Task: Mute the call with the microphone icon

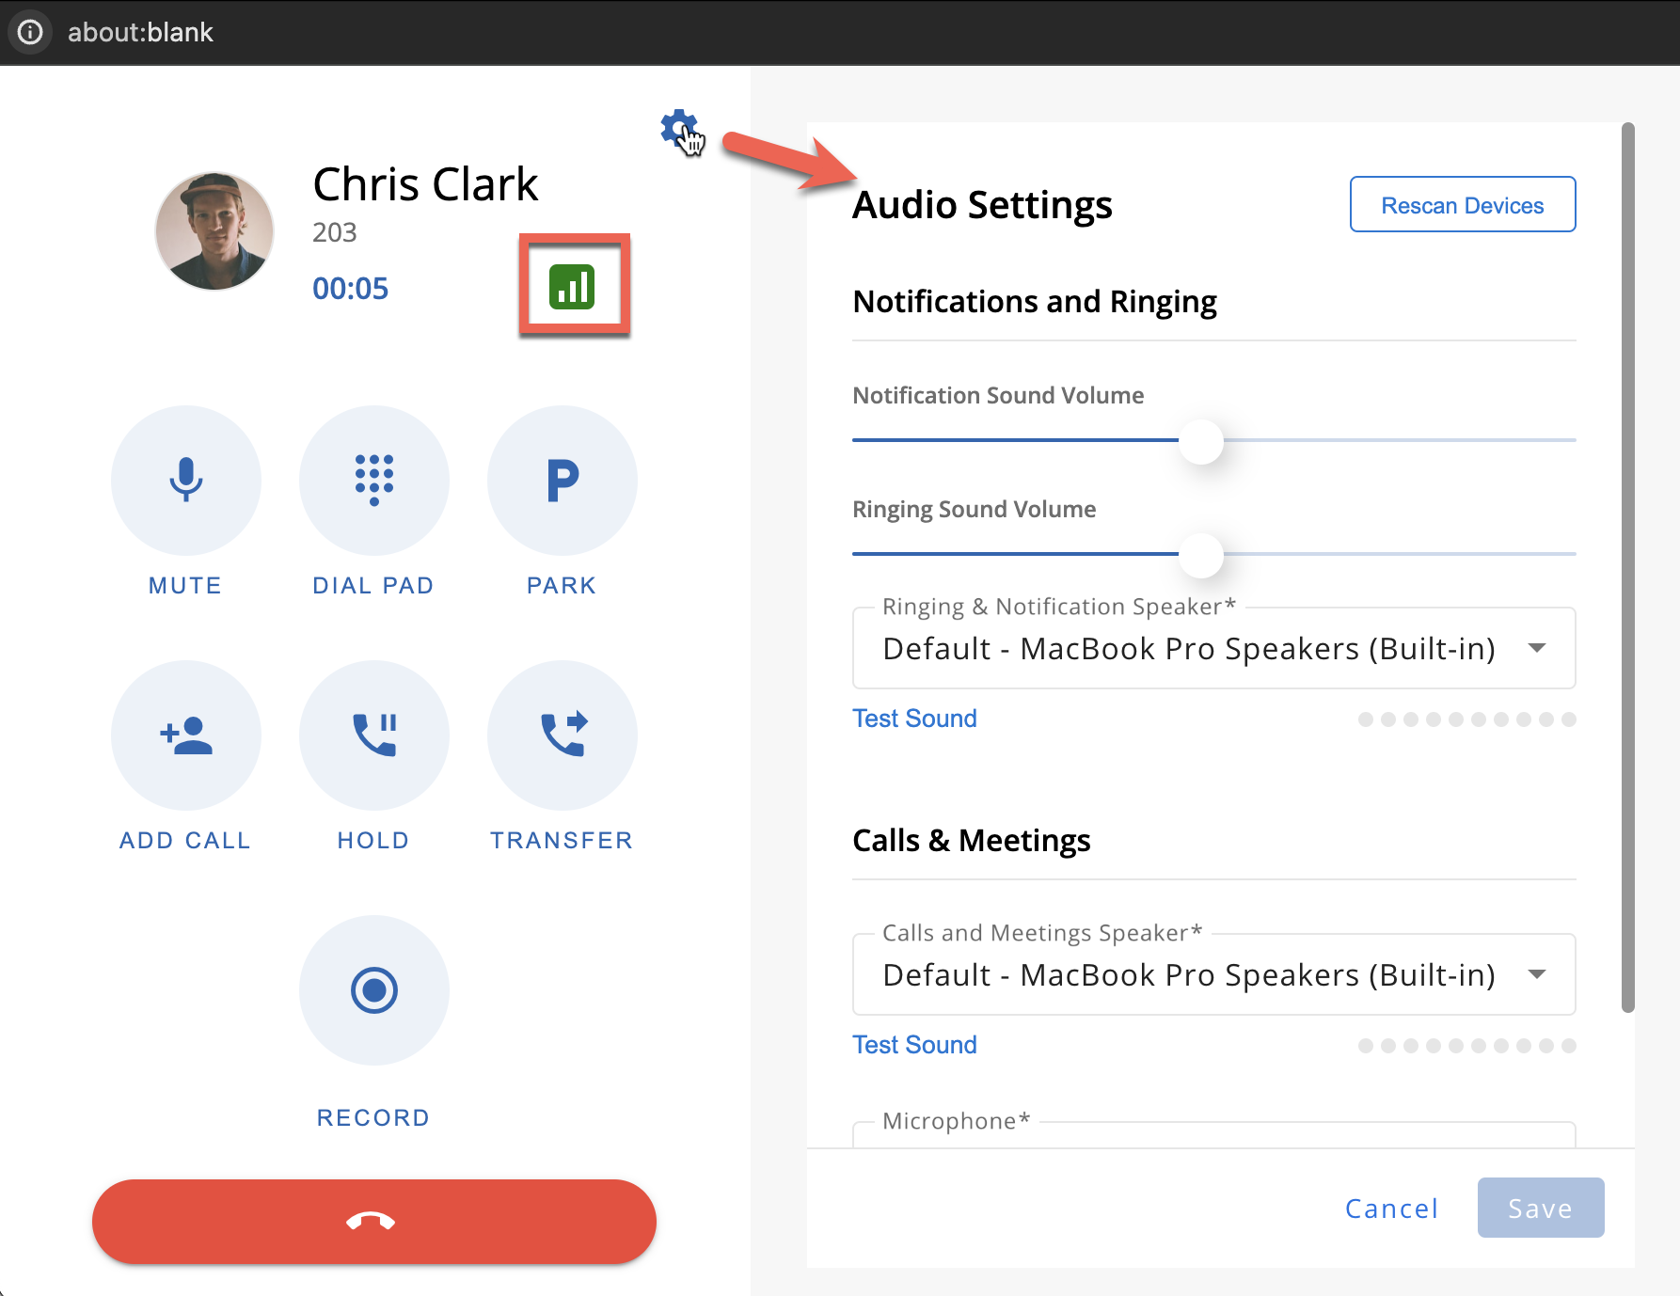Action: coord(186,480)
